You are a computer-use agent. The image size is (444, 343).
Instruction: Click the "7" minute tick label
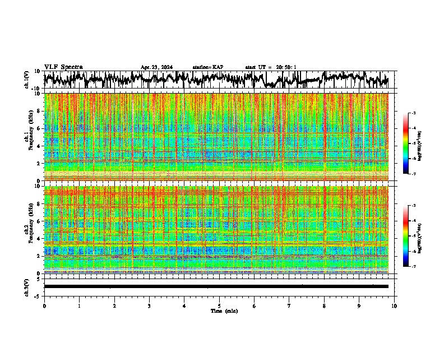(x=289, y=306)
